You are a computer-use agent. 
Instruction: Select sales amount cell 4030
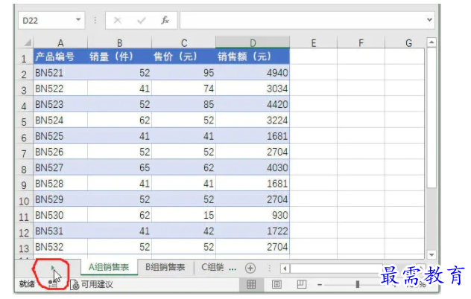(253, 167)
